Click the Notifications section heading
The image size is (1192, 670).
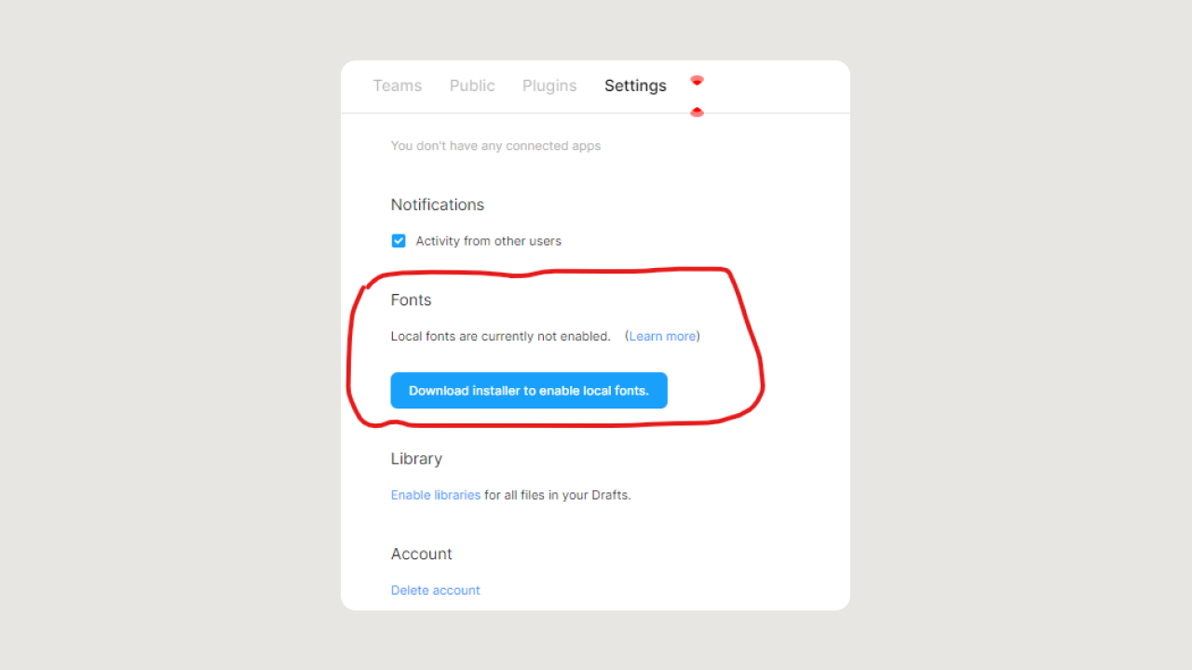pyautogui.click(x=438, y=205)
